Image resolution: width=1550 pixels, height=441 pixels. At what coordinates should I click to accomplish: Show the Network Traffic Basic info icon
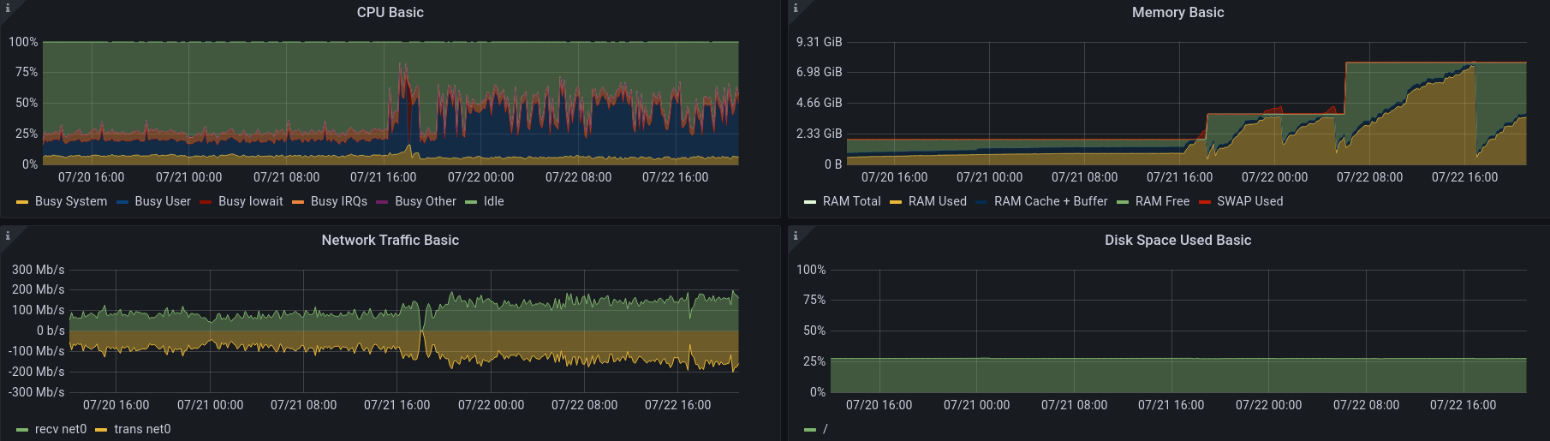8,235
